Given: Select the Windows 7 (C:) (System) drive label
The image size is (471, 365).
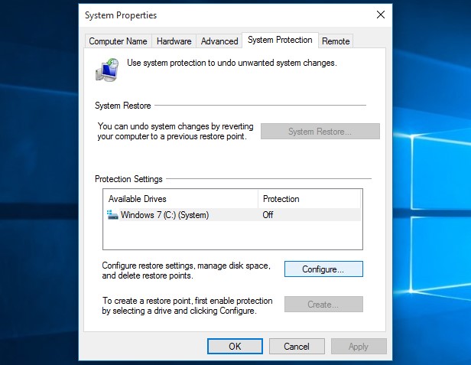Looking at the screenshot, I should coord(164,215).
